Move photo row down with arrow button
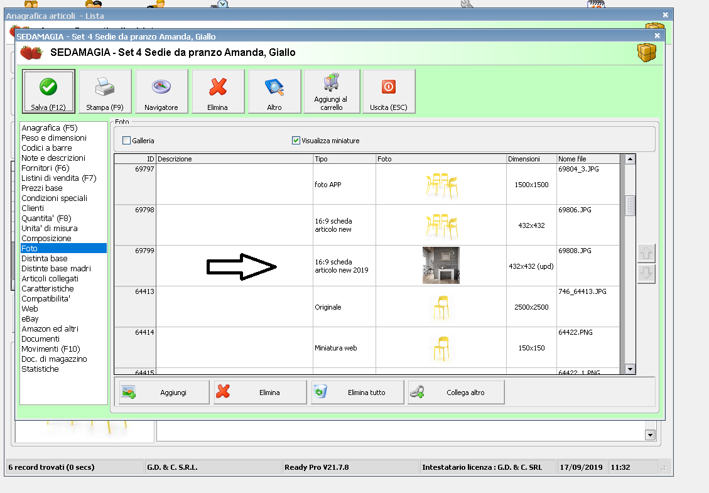 (x=646, y=274)
